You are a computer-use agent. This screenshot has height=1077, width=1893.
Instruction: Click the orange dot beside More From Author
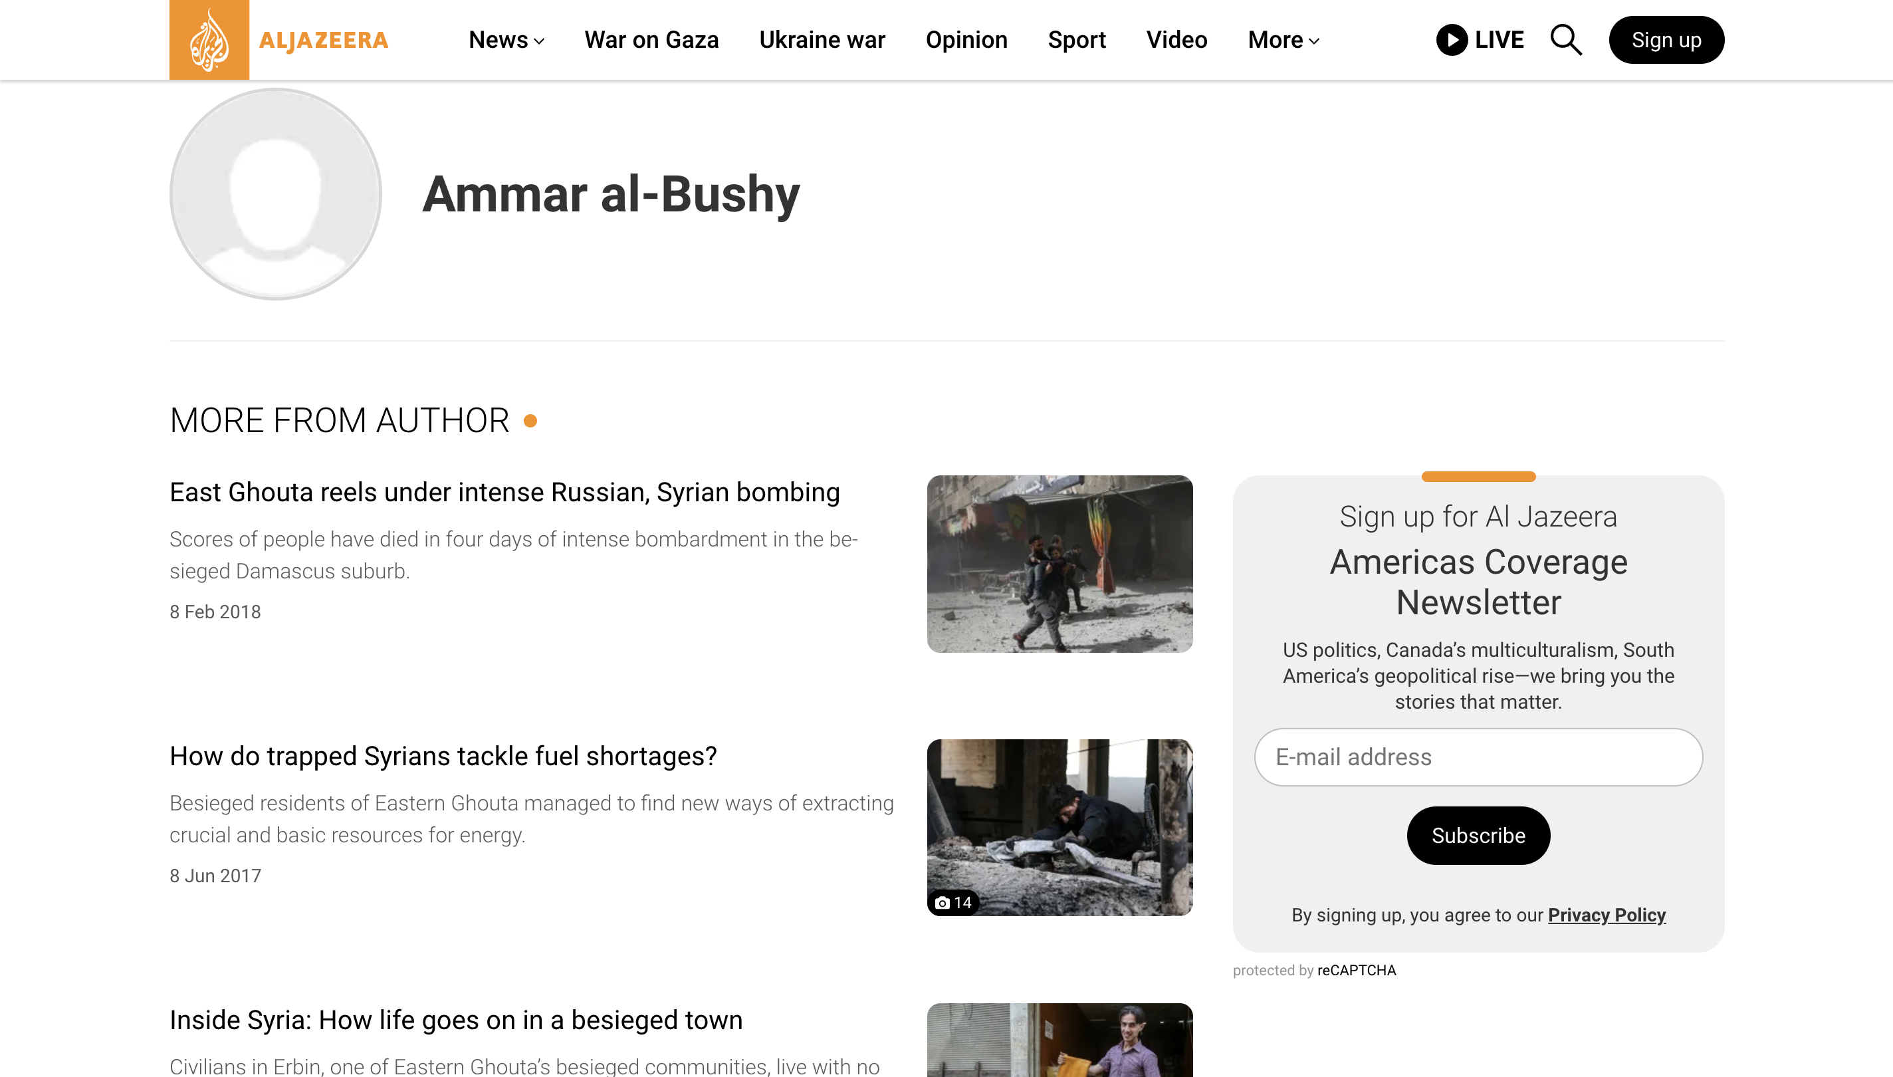[x=530, y=421]
